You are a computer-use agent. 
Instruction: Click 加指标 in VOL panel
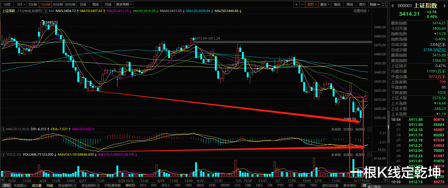pos(348,155)
